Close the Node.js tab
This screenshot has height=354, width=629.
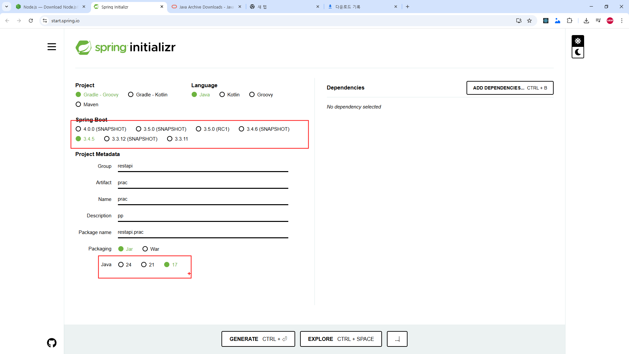84,7
